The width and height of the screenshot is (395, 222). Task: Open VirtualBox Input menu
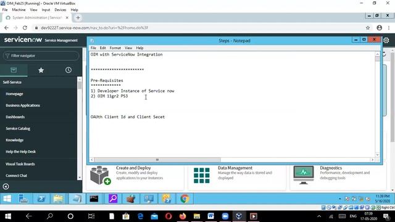coord(46,10)
